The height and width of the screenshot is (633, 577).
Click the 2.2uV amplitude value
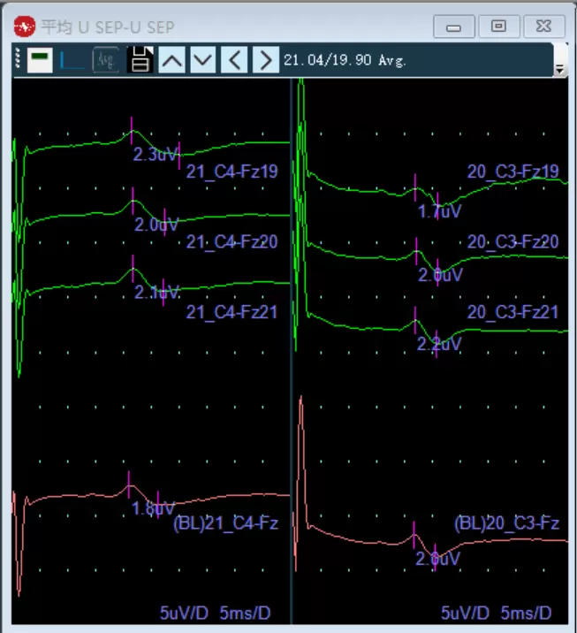(439, 345)
